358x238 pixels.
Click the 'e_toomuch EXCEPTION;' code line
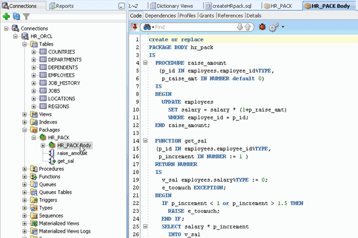point(194,187)
